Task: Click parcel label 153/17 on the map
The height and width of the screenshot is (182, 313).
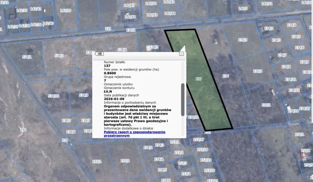Action: click(x=199, y=140)
